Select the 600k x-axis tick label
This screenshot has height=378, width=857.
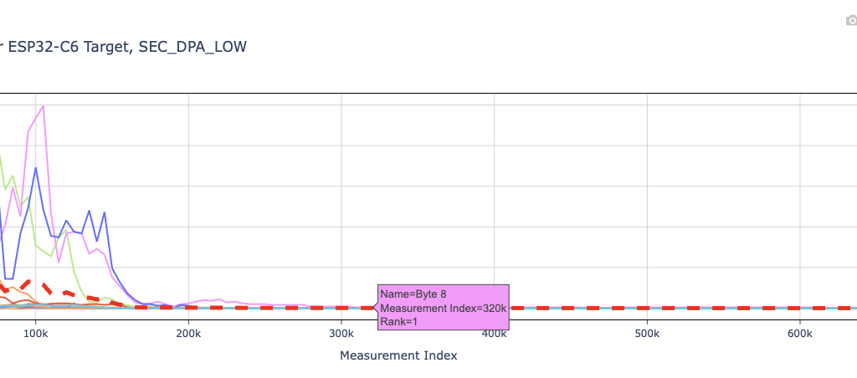[x=800, y=333]
